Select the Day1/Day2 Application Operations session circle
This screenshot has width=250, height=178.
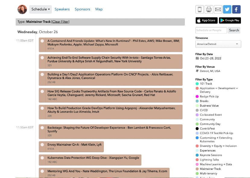click(42, 74)
